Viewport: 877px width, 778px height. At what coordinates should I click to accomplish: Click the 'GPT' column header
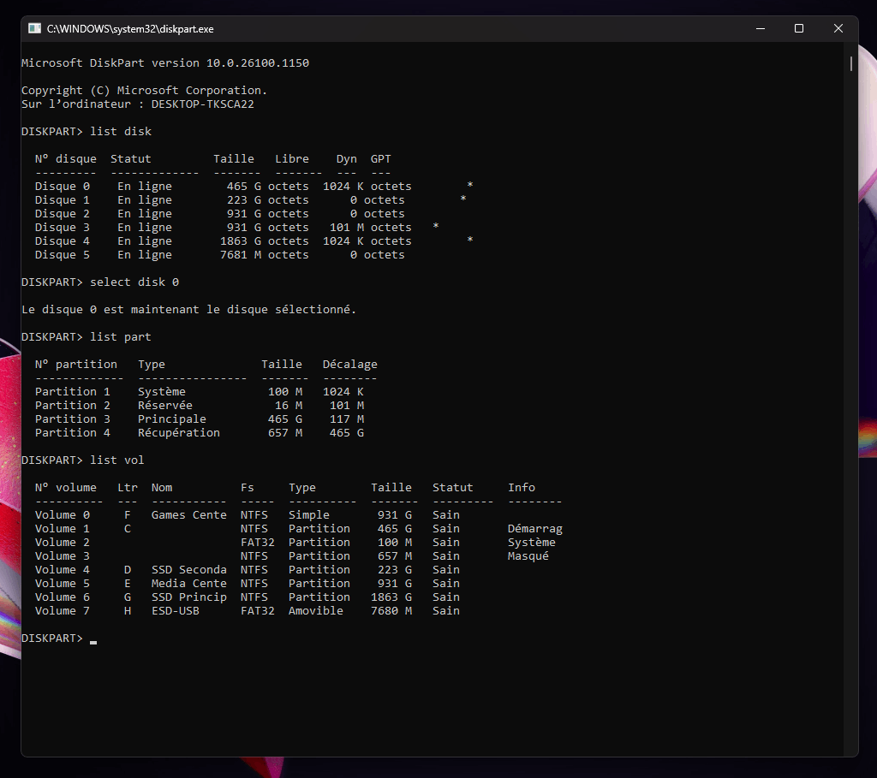click(x=381, y=158)
